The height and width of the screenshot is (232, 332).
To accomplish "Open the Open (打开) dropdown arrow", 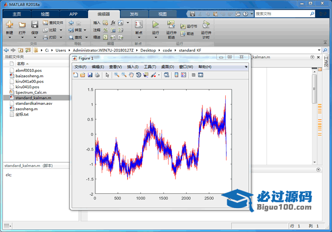I will click(x=22, y=38).
